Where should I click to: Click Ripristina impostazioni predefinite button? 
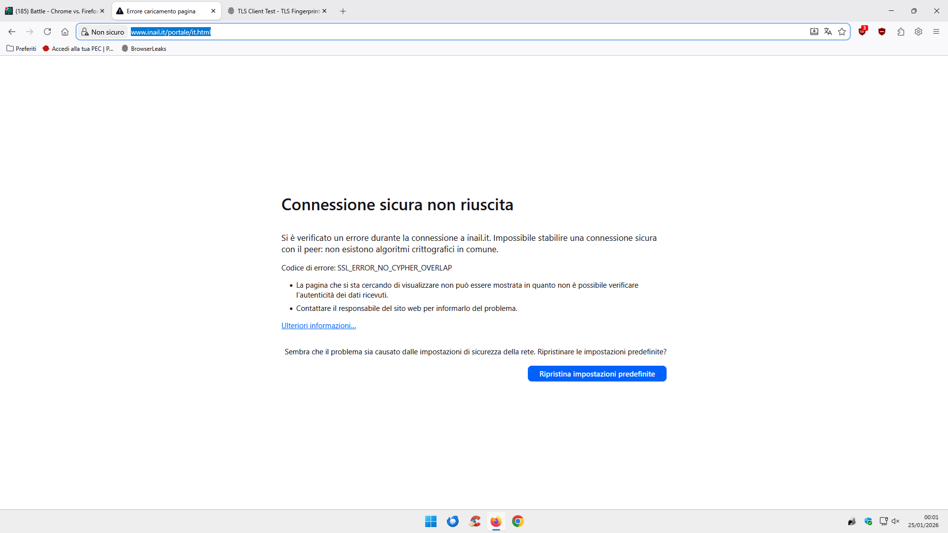[597, 374]
